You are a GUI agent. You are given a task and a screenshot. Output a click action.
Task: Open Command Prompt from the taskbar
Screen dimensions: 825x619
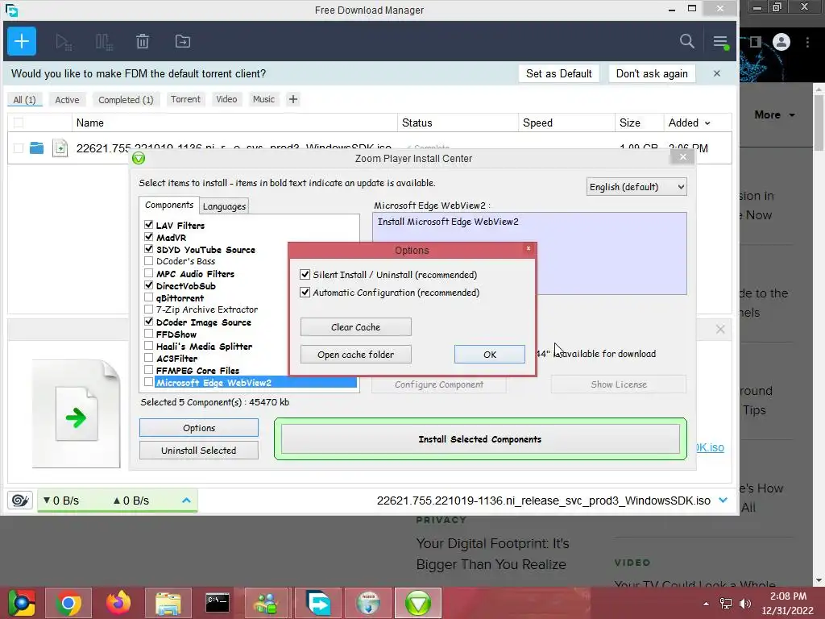point(218,603)
